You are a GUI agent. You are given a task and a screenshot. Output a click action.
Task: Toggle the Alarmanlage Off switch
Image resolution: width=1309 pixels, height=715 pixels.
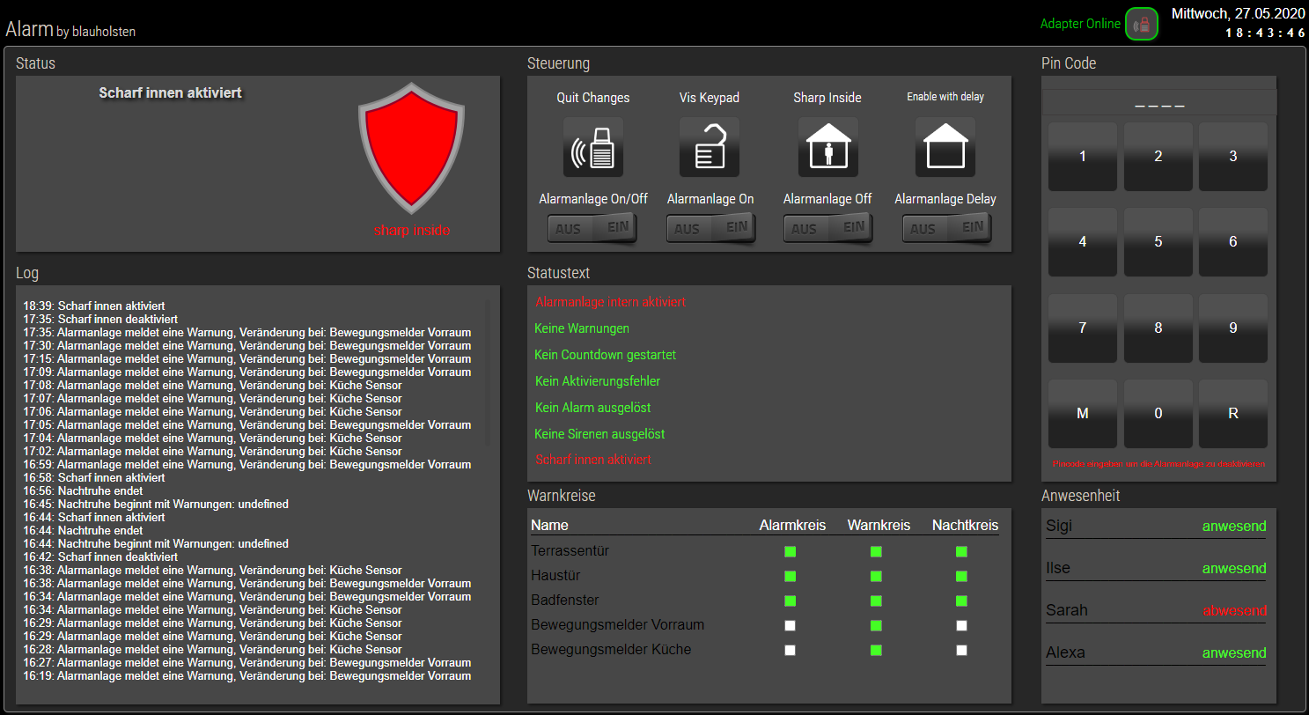coord(827,228)
